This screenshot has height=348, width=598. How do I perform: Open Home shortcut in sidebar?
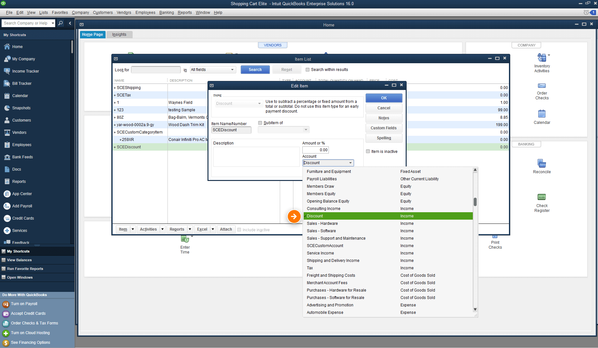(17, 47)
